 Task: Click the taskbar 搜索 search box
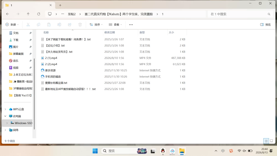coord(124,151)
